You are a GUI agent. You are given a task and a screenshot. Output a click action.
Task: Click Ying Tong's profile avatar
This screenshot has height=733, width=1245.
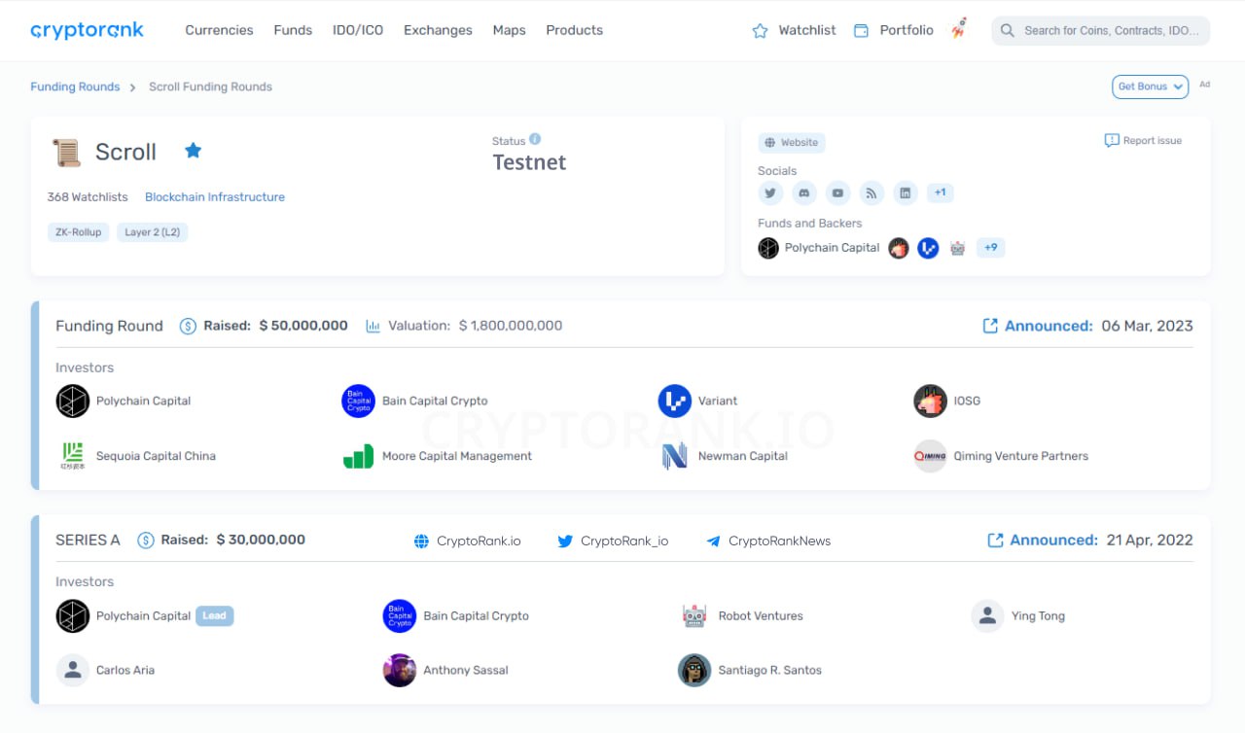click(x=987, y=615)
